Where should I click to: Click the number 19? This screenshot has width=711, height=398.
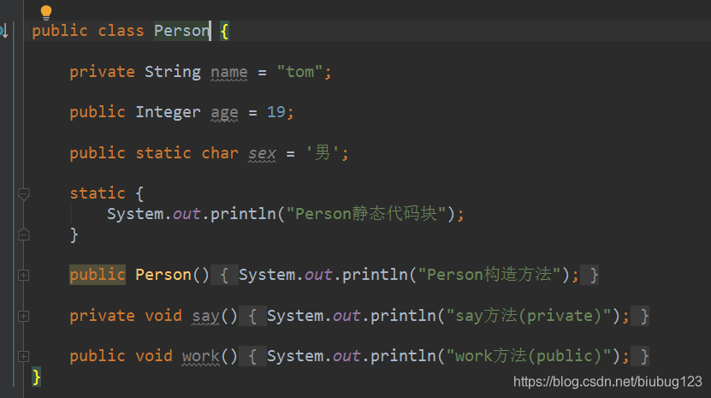[x=276, y=112]
